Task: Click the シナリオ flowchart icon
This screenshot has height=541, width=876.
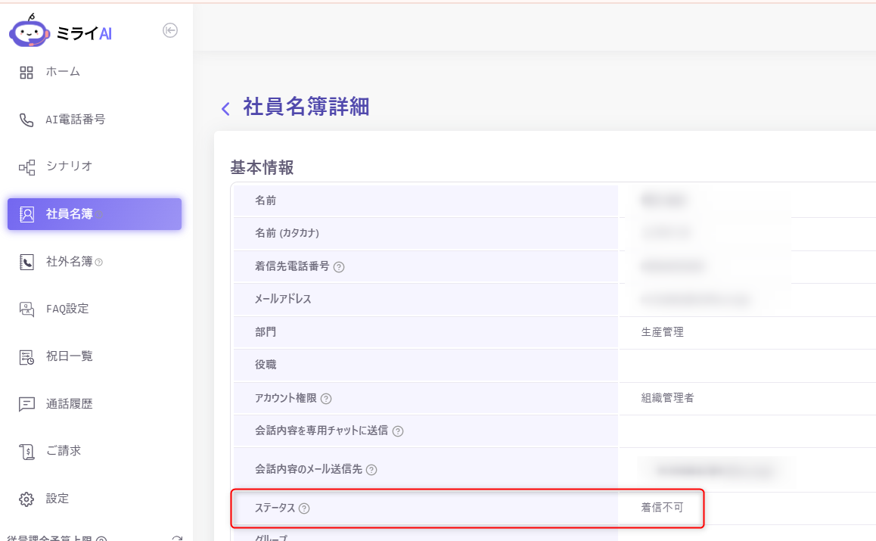Action: (x=26, y=167)
